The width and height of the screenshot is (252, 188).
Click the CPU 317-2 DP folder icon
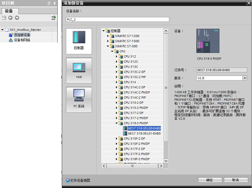(x=121, y=113)
